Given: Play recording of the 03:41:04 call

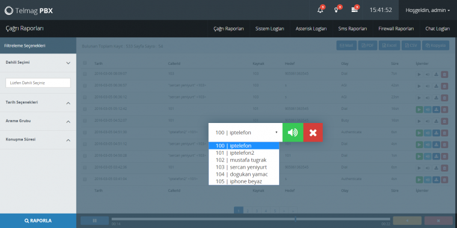Looking at the screenshot, I should (419, 180).
